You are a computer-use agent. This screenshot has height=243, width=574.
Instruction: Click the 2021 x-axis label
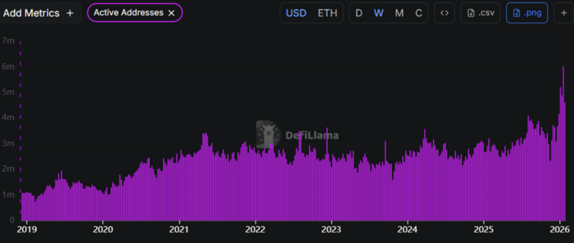pos(179,230)
